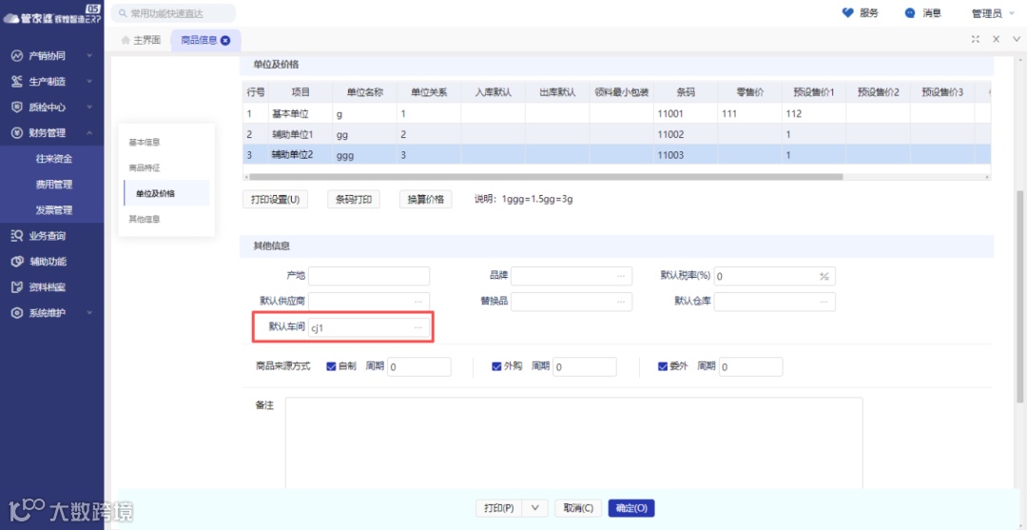
Task: Open the 打印 dropdown arrow
Action: 535,508
